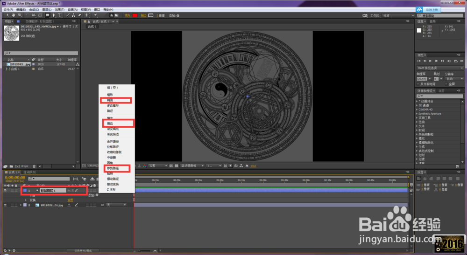Screen dimensions: 467x255
Task: Jump to first frame in Preview panel
Action: 419,61
